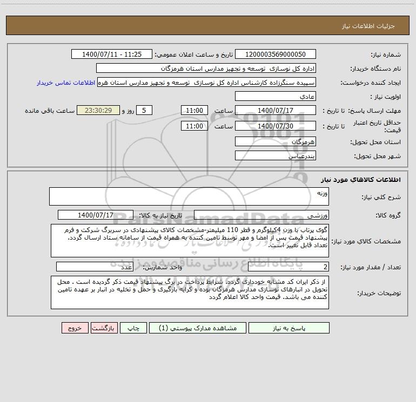Select the شماره نیاز field 1200003569000050
The height and width of the screenshot is (402, 416).
[x=276, y=54]
